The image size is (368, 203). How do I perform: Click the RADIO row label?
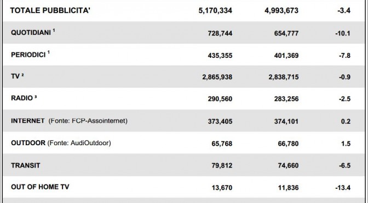tap(24, 98)
